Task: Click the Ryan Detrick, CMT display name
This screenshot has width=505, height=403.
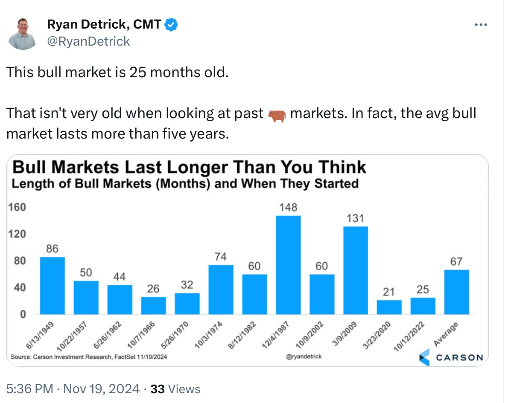Action: pos(104,25)
